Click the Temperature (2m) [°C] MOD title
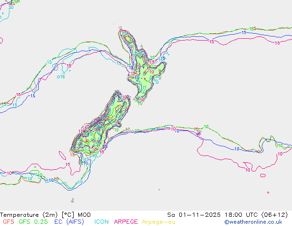 tap(46, 215)
